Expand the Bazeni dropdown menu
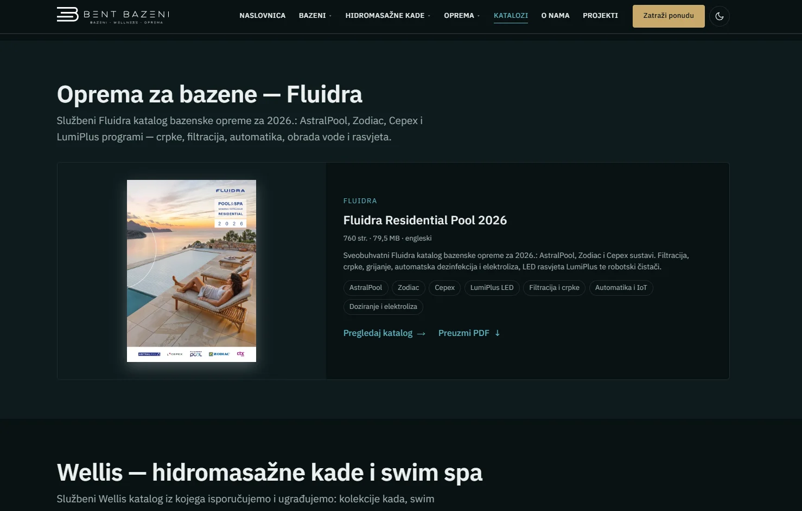 [x=315, y=16]
